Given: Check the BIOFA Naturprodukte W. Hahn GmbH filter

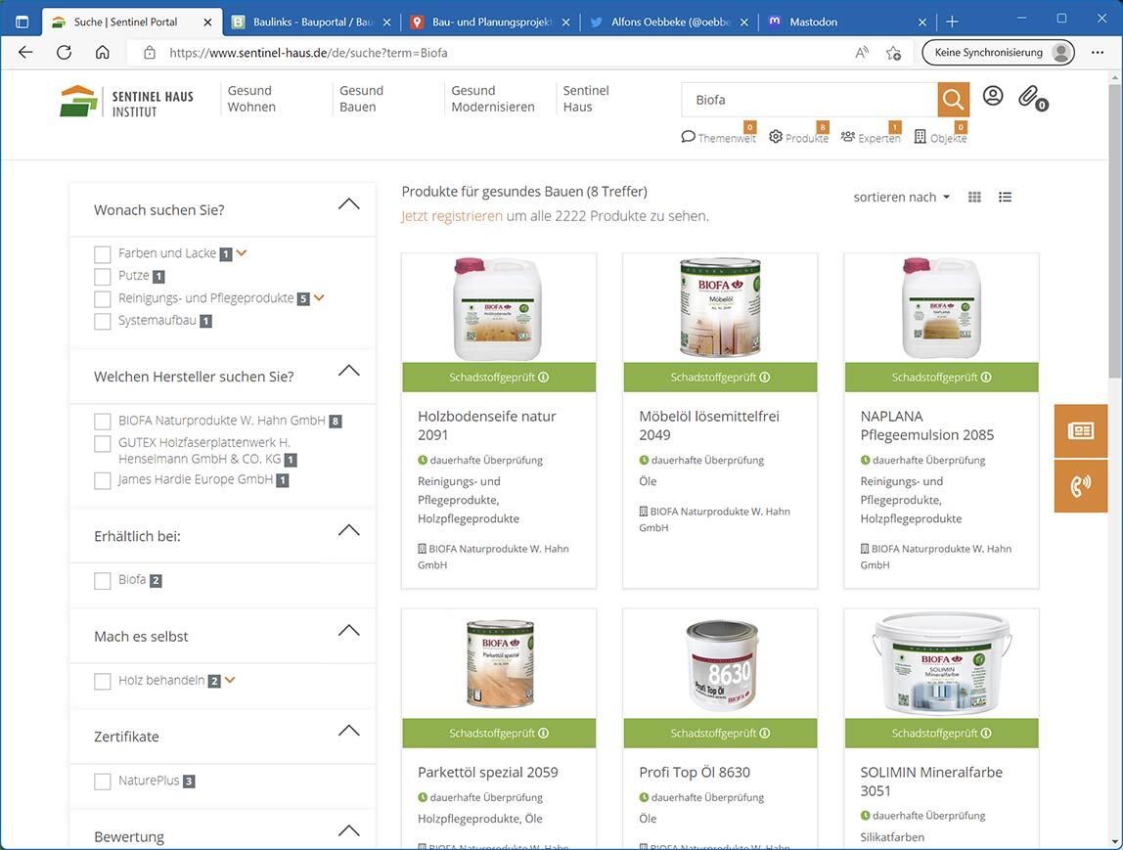Looking at the screenshot, I should click(x=103, y=421).
